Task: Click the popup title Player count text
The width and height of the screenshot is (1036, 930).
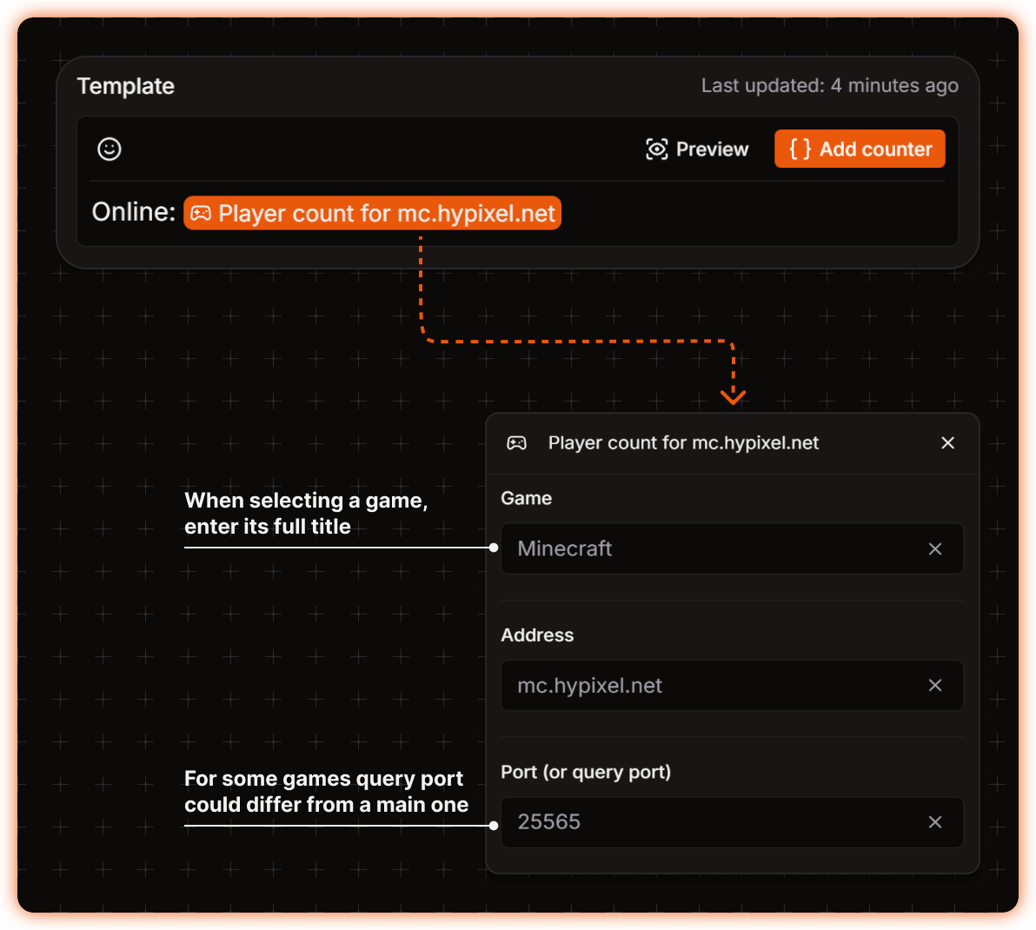Action: pos(683,443)
